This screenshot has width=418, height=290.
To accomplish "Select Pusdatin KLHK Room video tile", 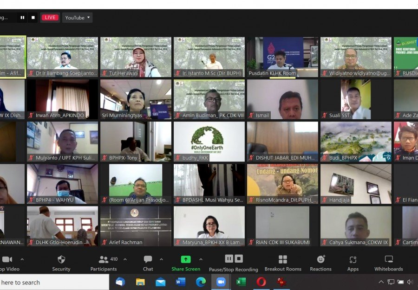I will (282, 57).
